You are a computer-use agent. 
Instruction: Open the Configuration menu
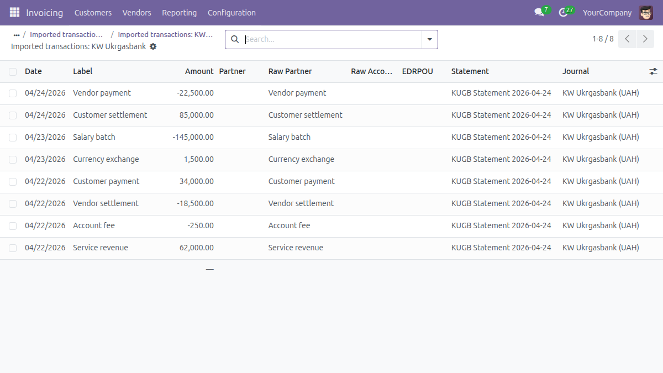click(231, 12)
